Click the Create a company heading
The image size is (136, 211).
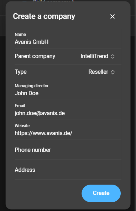tap(44, 16)
